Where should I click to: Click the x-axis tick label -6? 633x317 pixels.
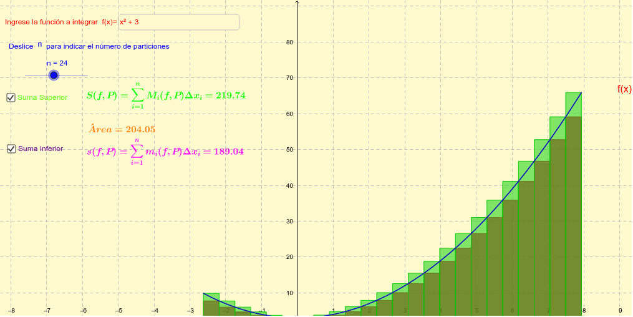pos(83,311)
